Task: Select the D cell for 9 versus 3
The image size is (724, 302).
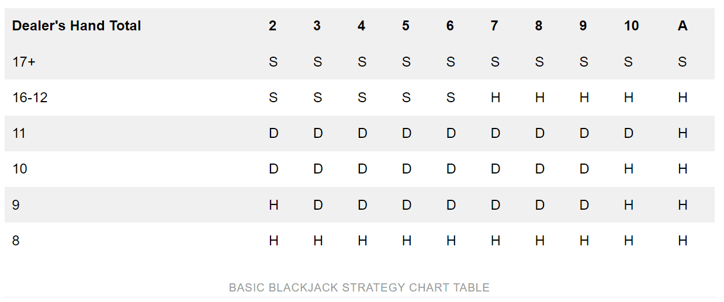Action: tap(318, 205)
